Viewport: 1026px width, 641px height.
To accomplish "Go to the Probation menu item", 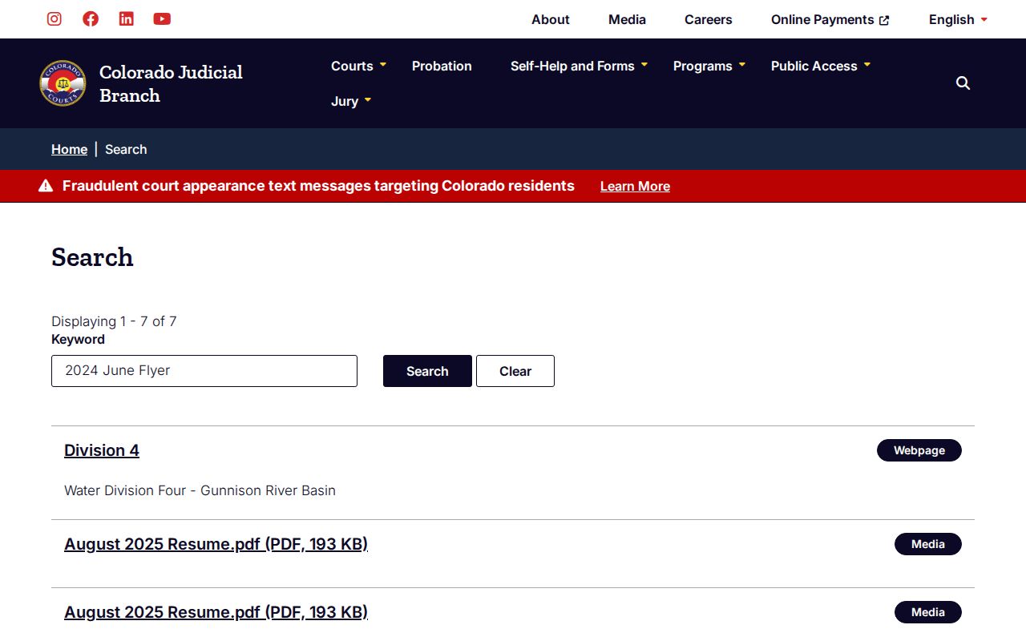I will click(x=442, y=66).
